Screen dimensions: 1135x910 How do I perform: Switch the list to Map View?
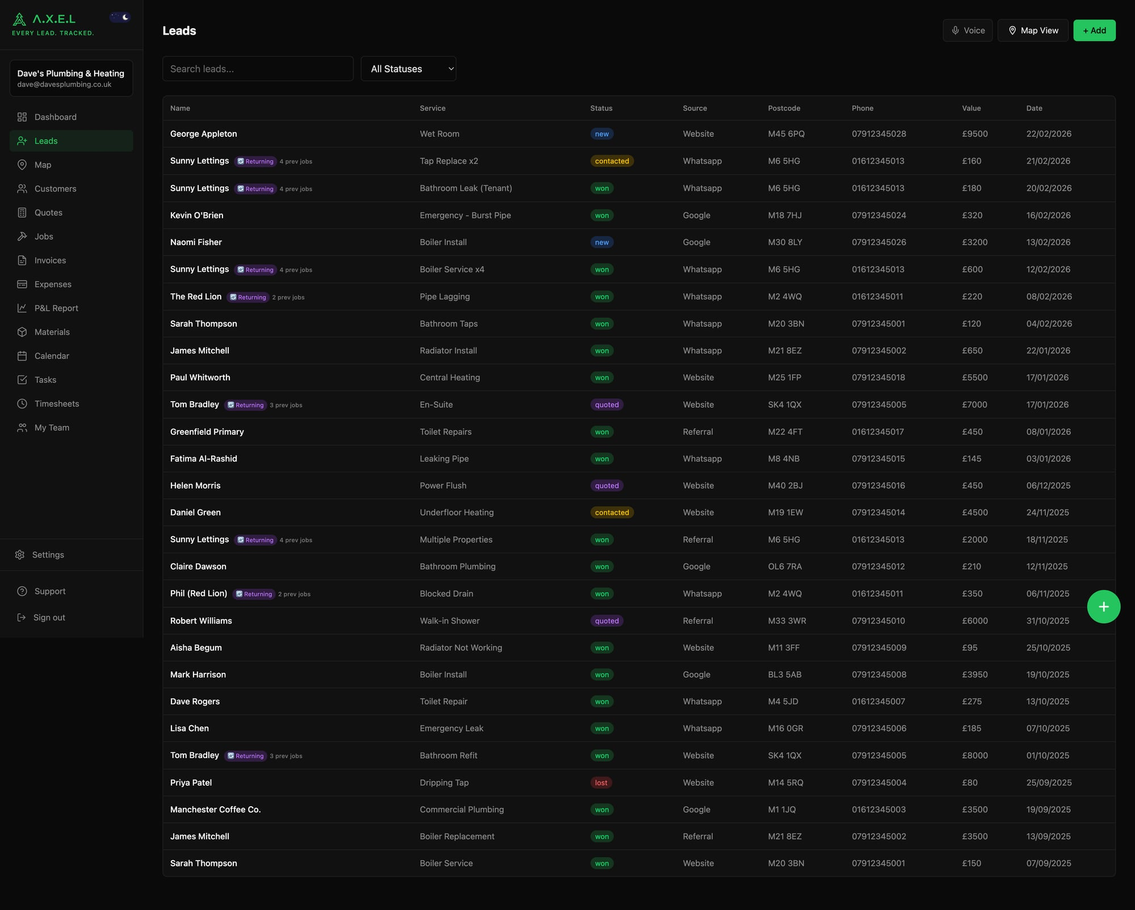tap(1033, 30)
